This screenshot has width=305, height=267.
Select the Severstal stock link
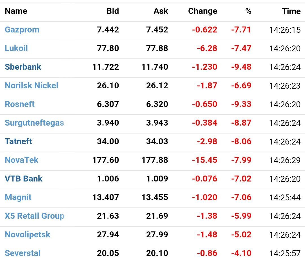click(23, 253)
